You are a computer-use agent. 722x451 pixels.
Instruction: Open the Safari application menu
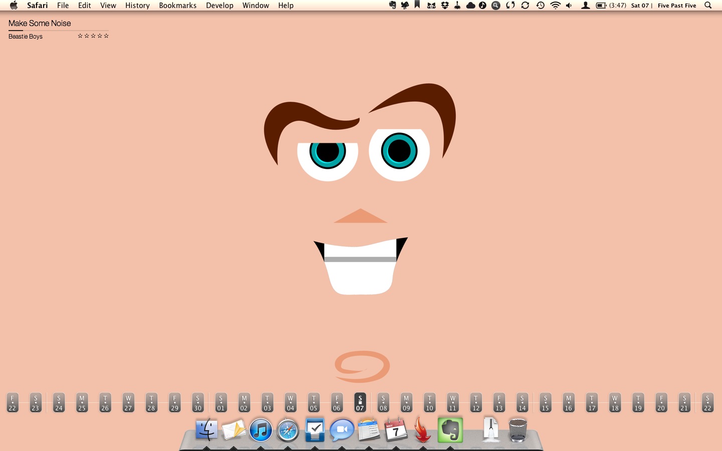tap(38, 6)
